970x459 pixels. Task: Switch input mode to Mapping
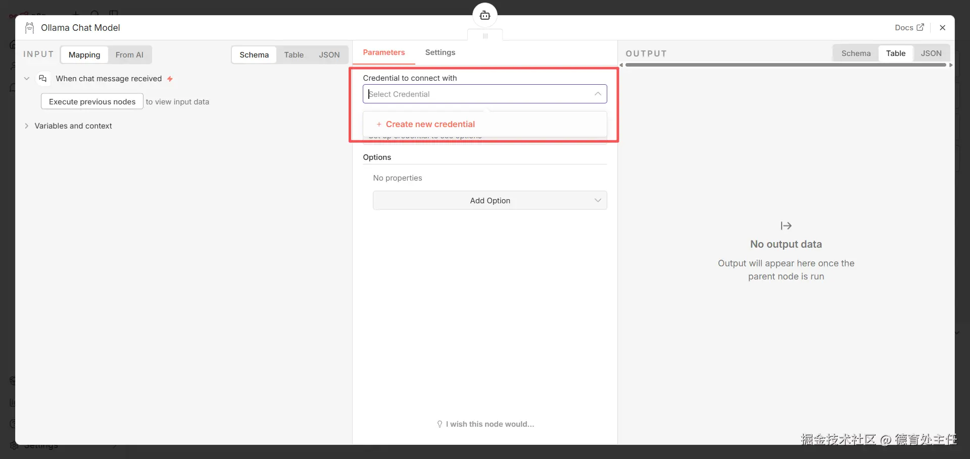(x=84, y=55)
